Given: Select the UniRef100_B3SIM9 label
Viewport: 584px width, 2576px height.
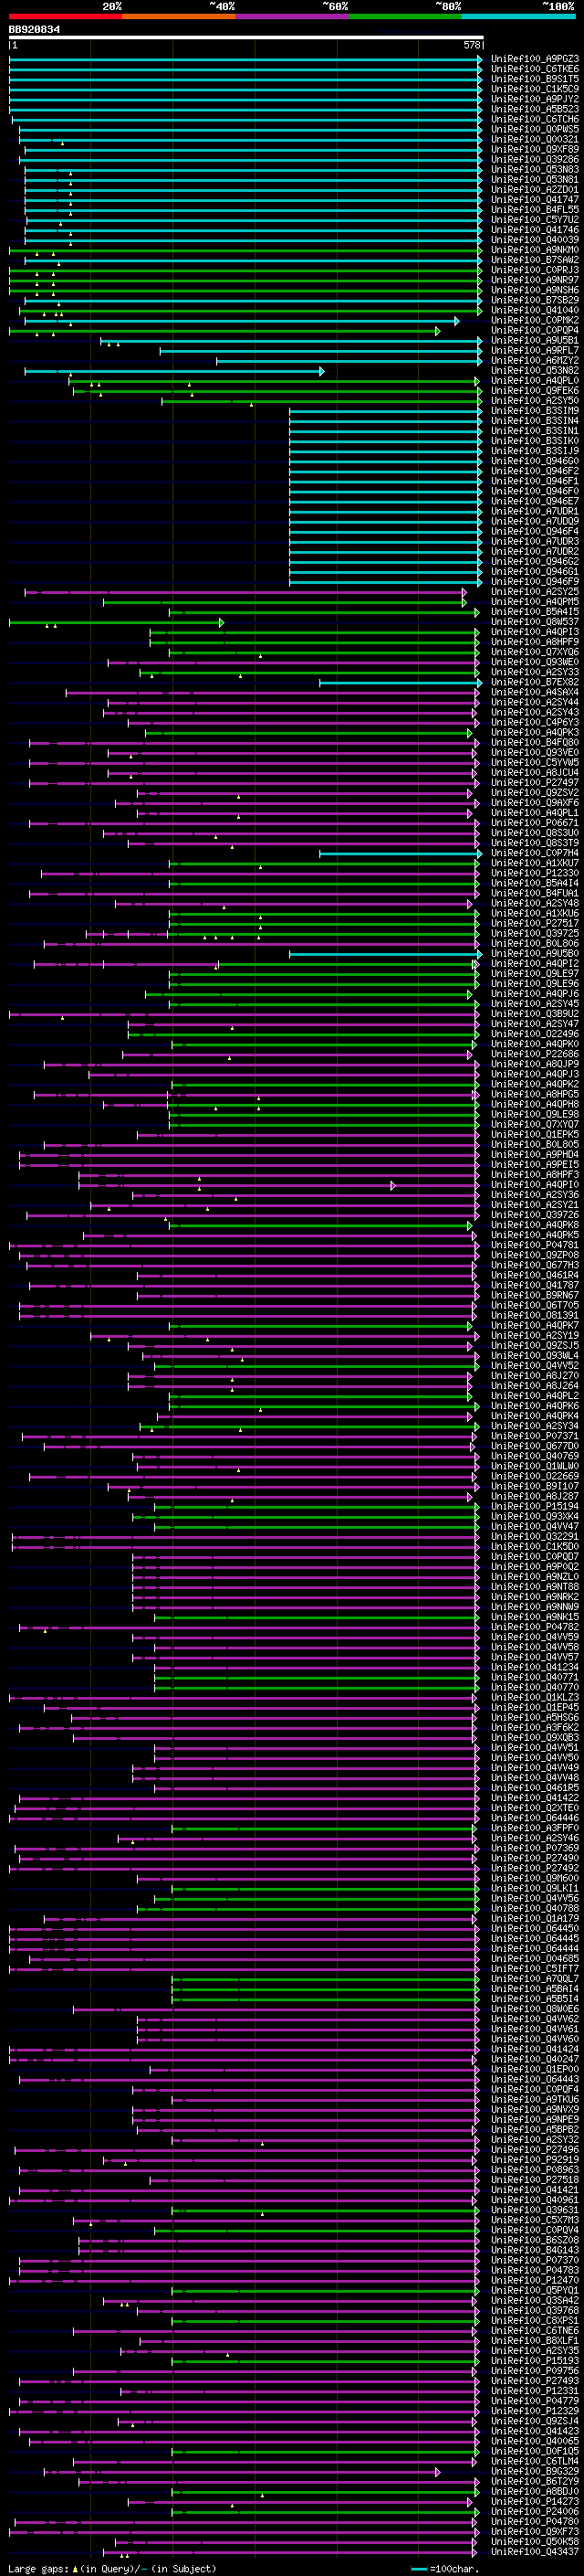Looking at the screenshot, I should coord(534,411).
